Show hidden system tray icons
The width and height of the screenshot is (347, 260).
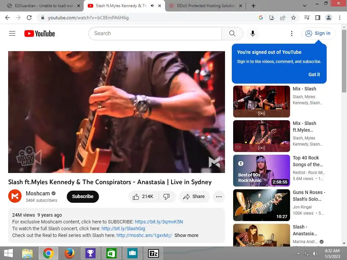[299, 254]
